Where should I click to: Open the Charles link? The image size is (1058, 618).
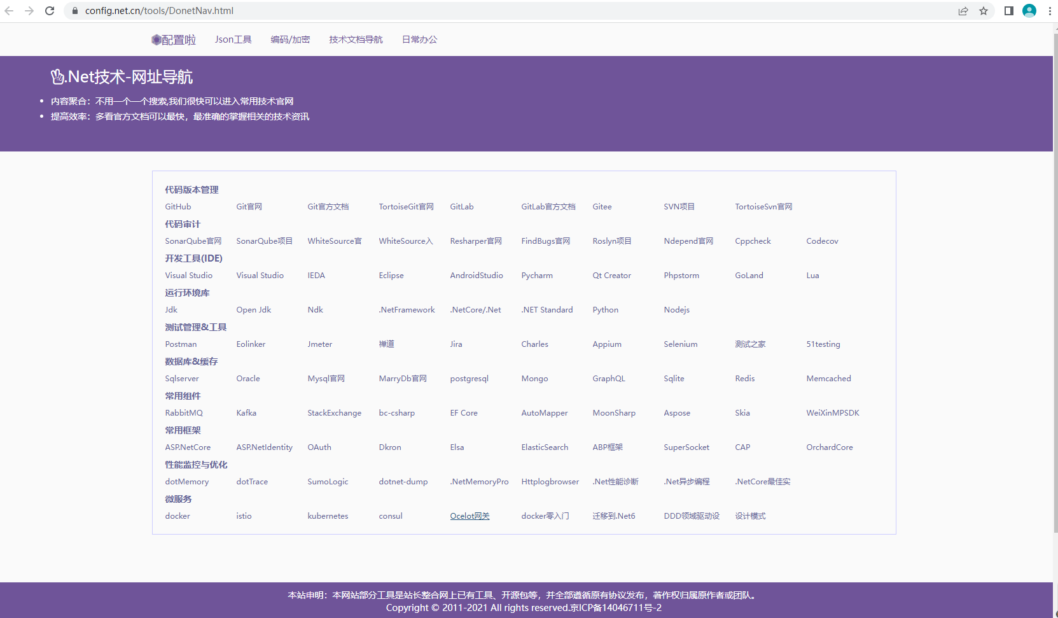(534, 344)
